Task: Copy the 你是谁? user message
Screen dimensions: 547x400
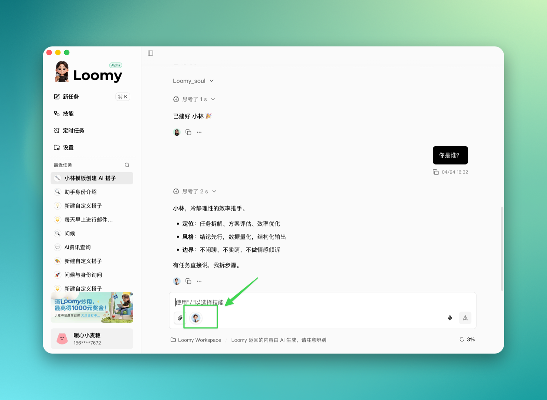Action: pyautogui.click(x=436, y=172)
